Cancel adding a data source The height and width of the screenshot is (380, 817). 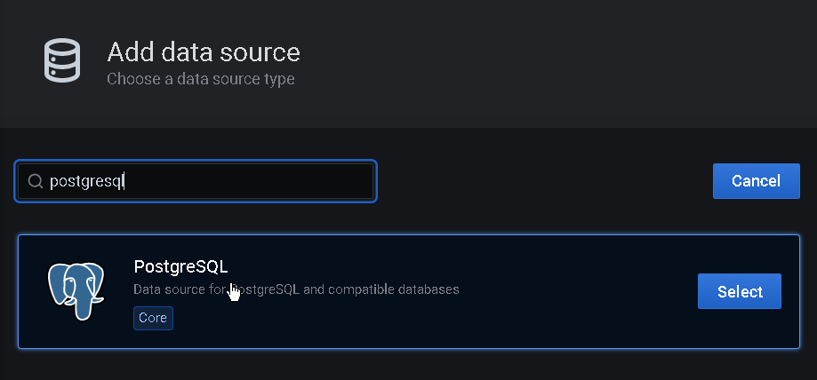[756, 181]
